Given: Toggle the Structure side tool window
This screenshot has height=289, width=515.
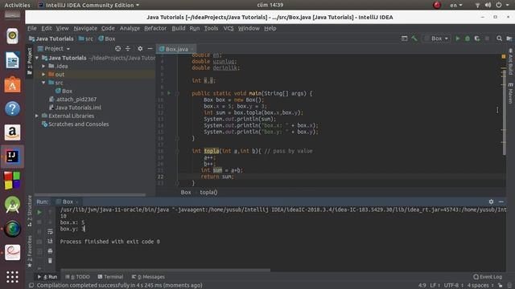Looking at the screenshot, I should coord(30,211).
